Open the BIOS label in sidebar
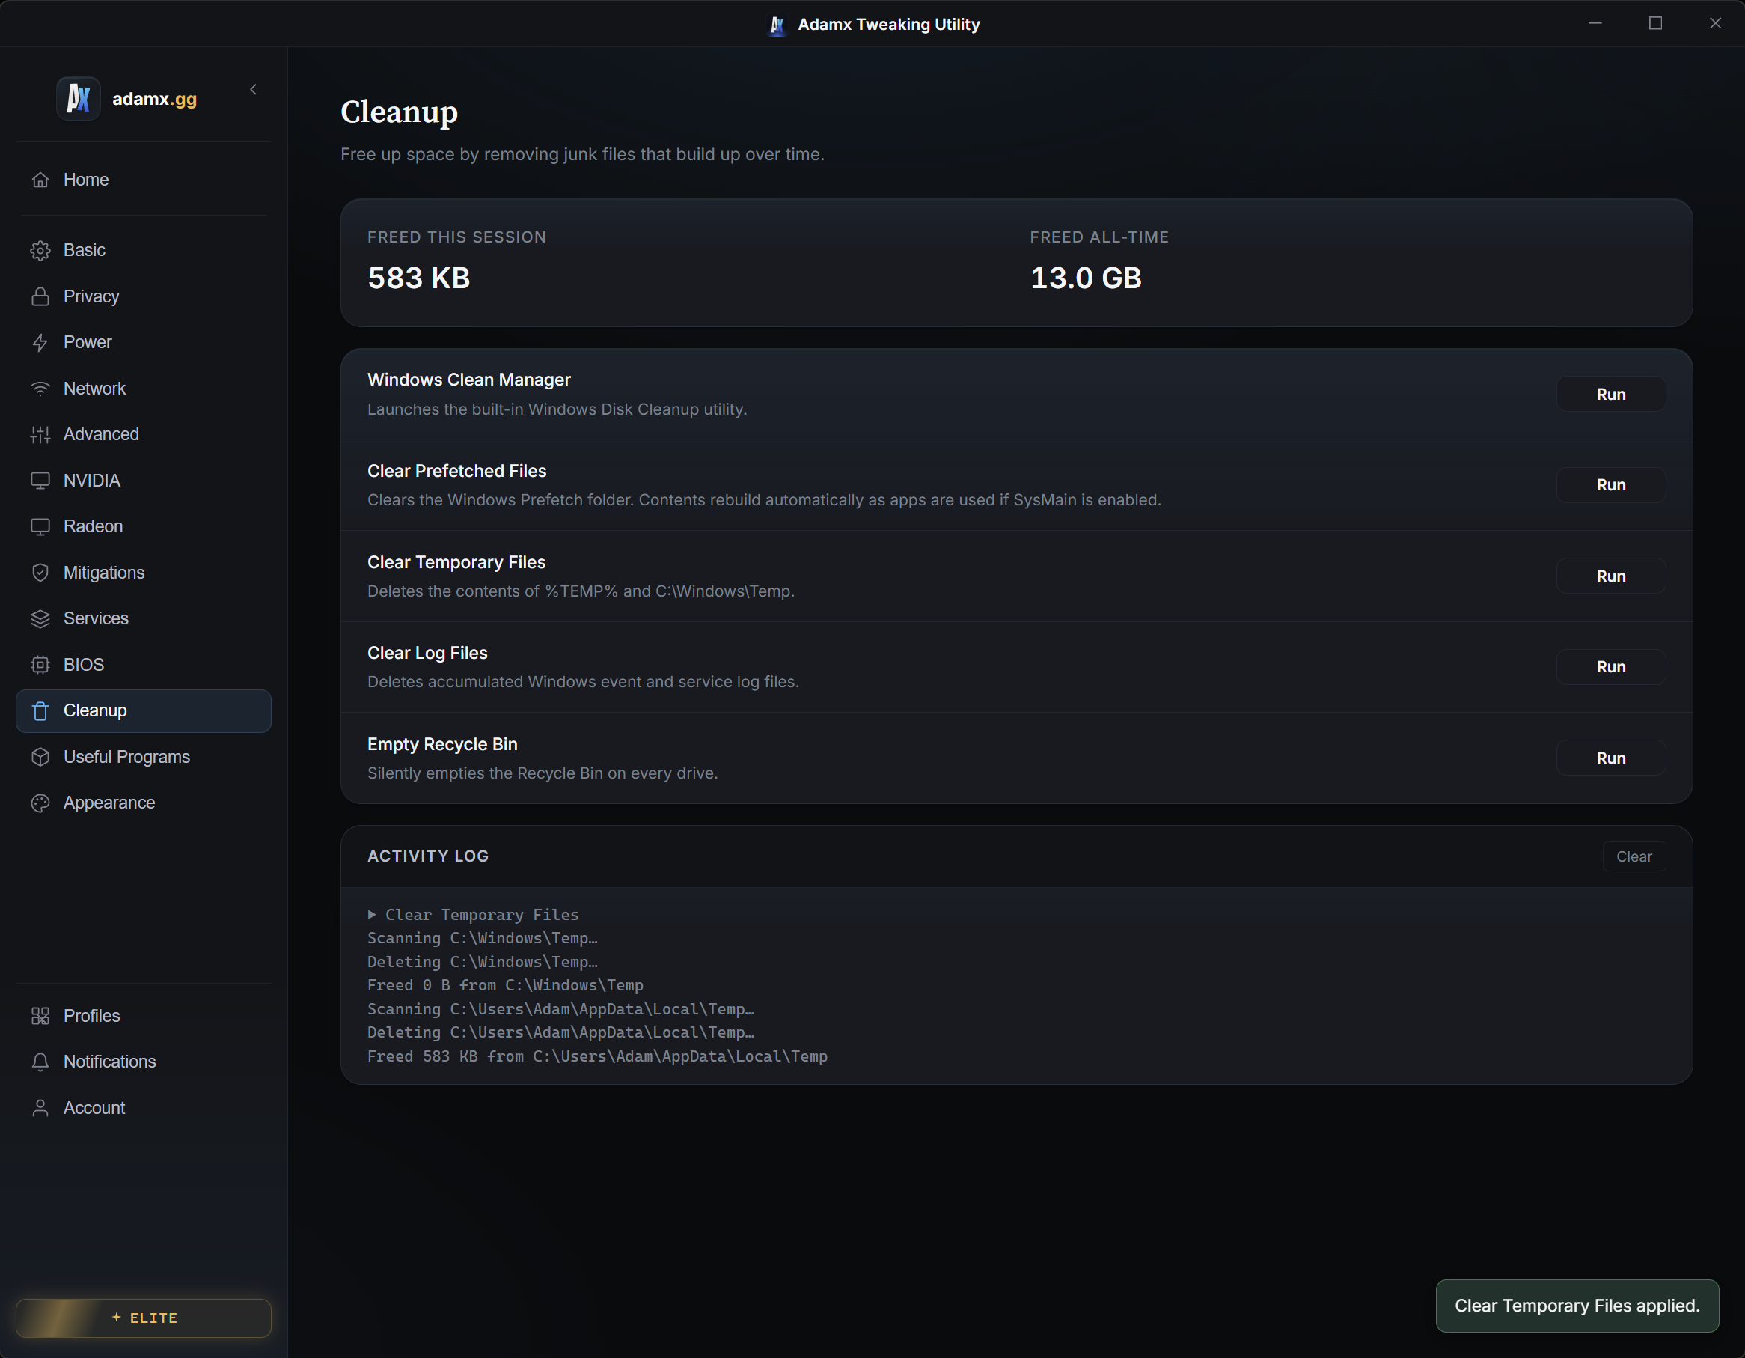1745x1358 pixels. click(84, 665)
